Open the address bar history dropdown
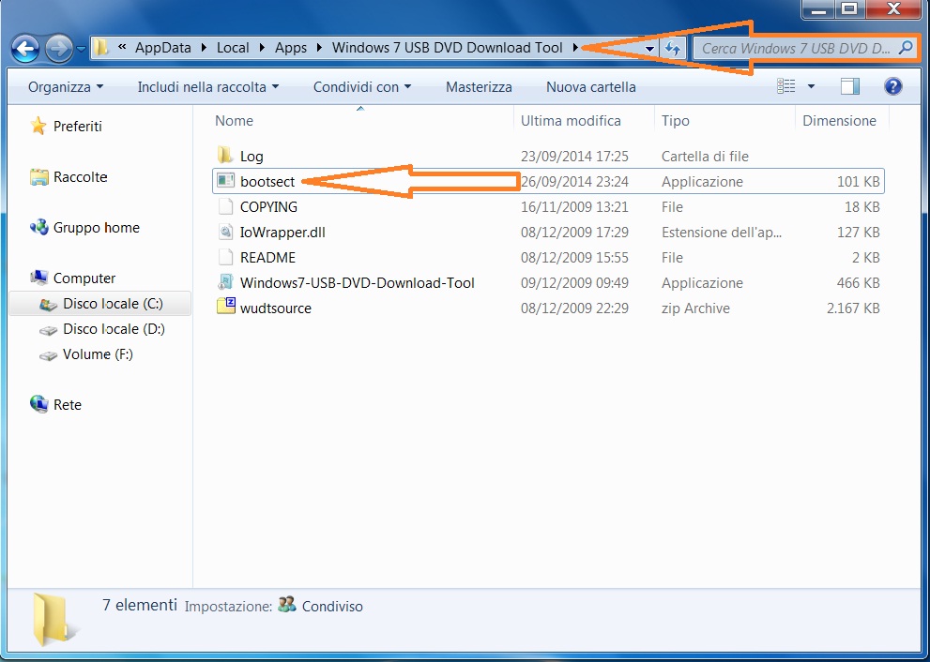Image resolution: width=930 pixels, height=662 pixels. pos(650,49)
